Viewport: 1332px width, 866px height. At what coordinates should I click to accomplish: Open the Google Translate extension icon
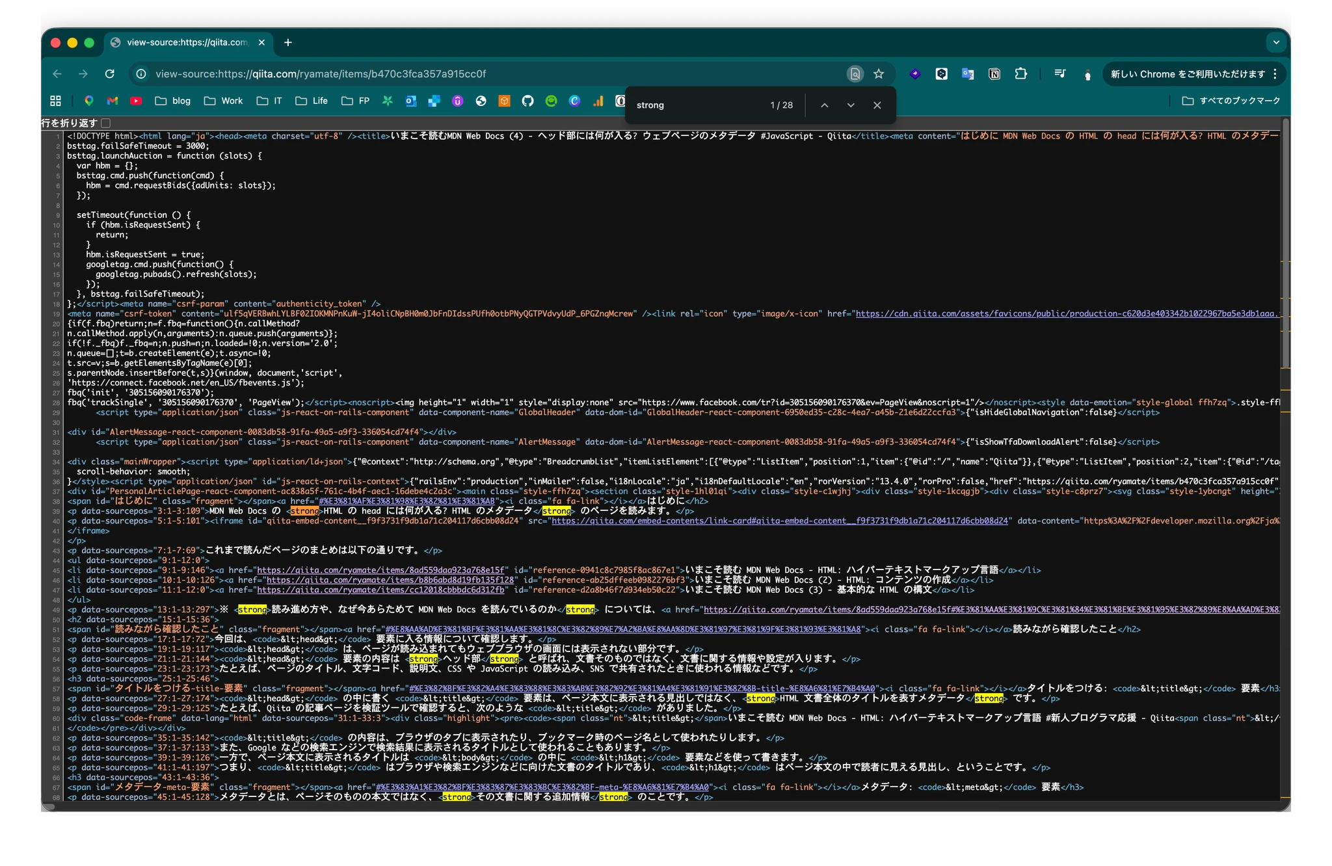click(x=968, y=74)
